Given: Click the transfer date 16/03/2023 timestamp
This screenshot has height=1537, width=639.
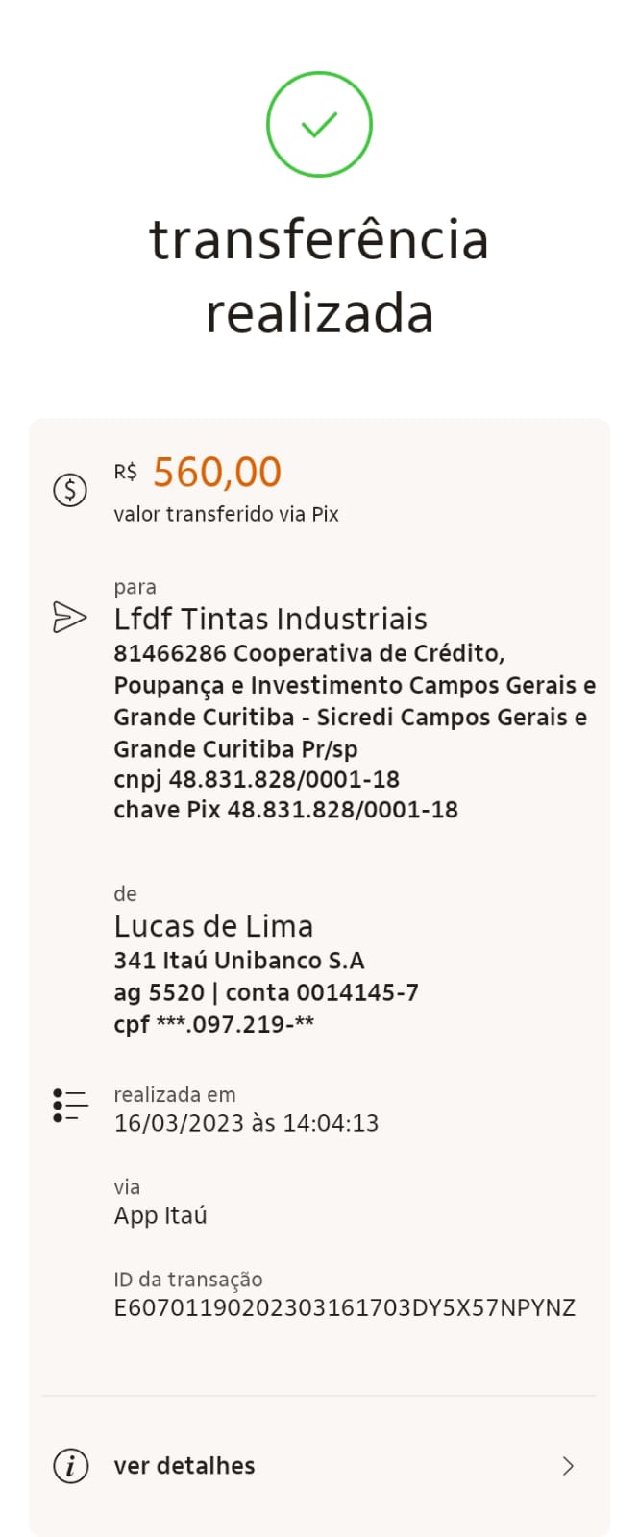Looking at the screenshot, I should coord(246,1123).
